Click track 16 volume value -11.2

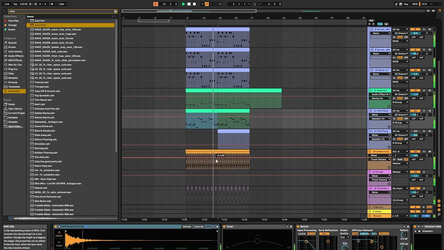pos(415,192)
